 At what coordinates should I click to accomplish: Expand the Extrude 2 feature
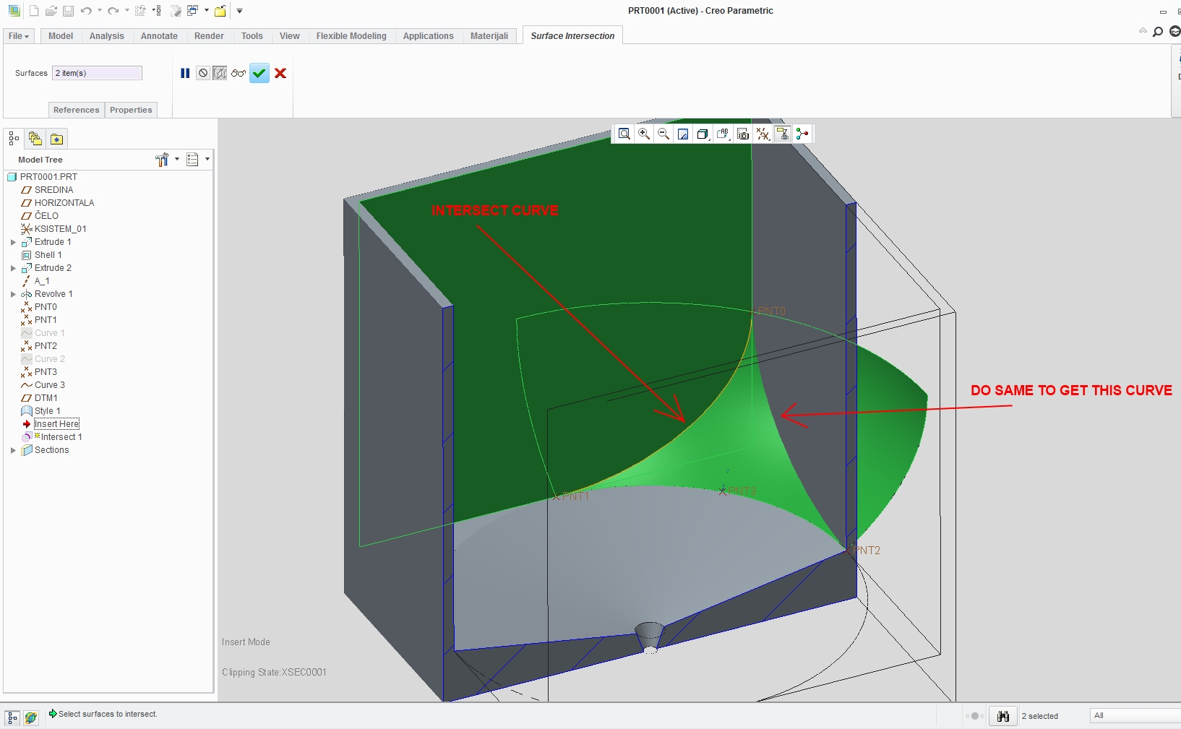[13, 268]
